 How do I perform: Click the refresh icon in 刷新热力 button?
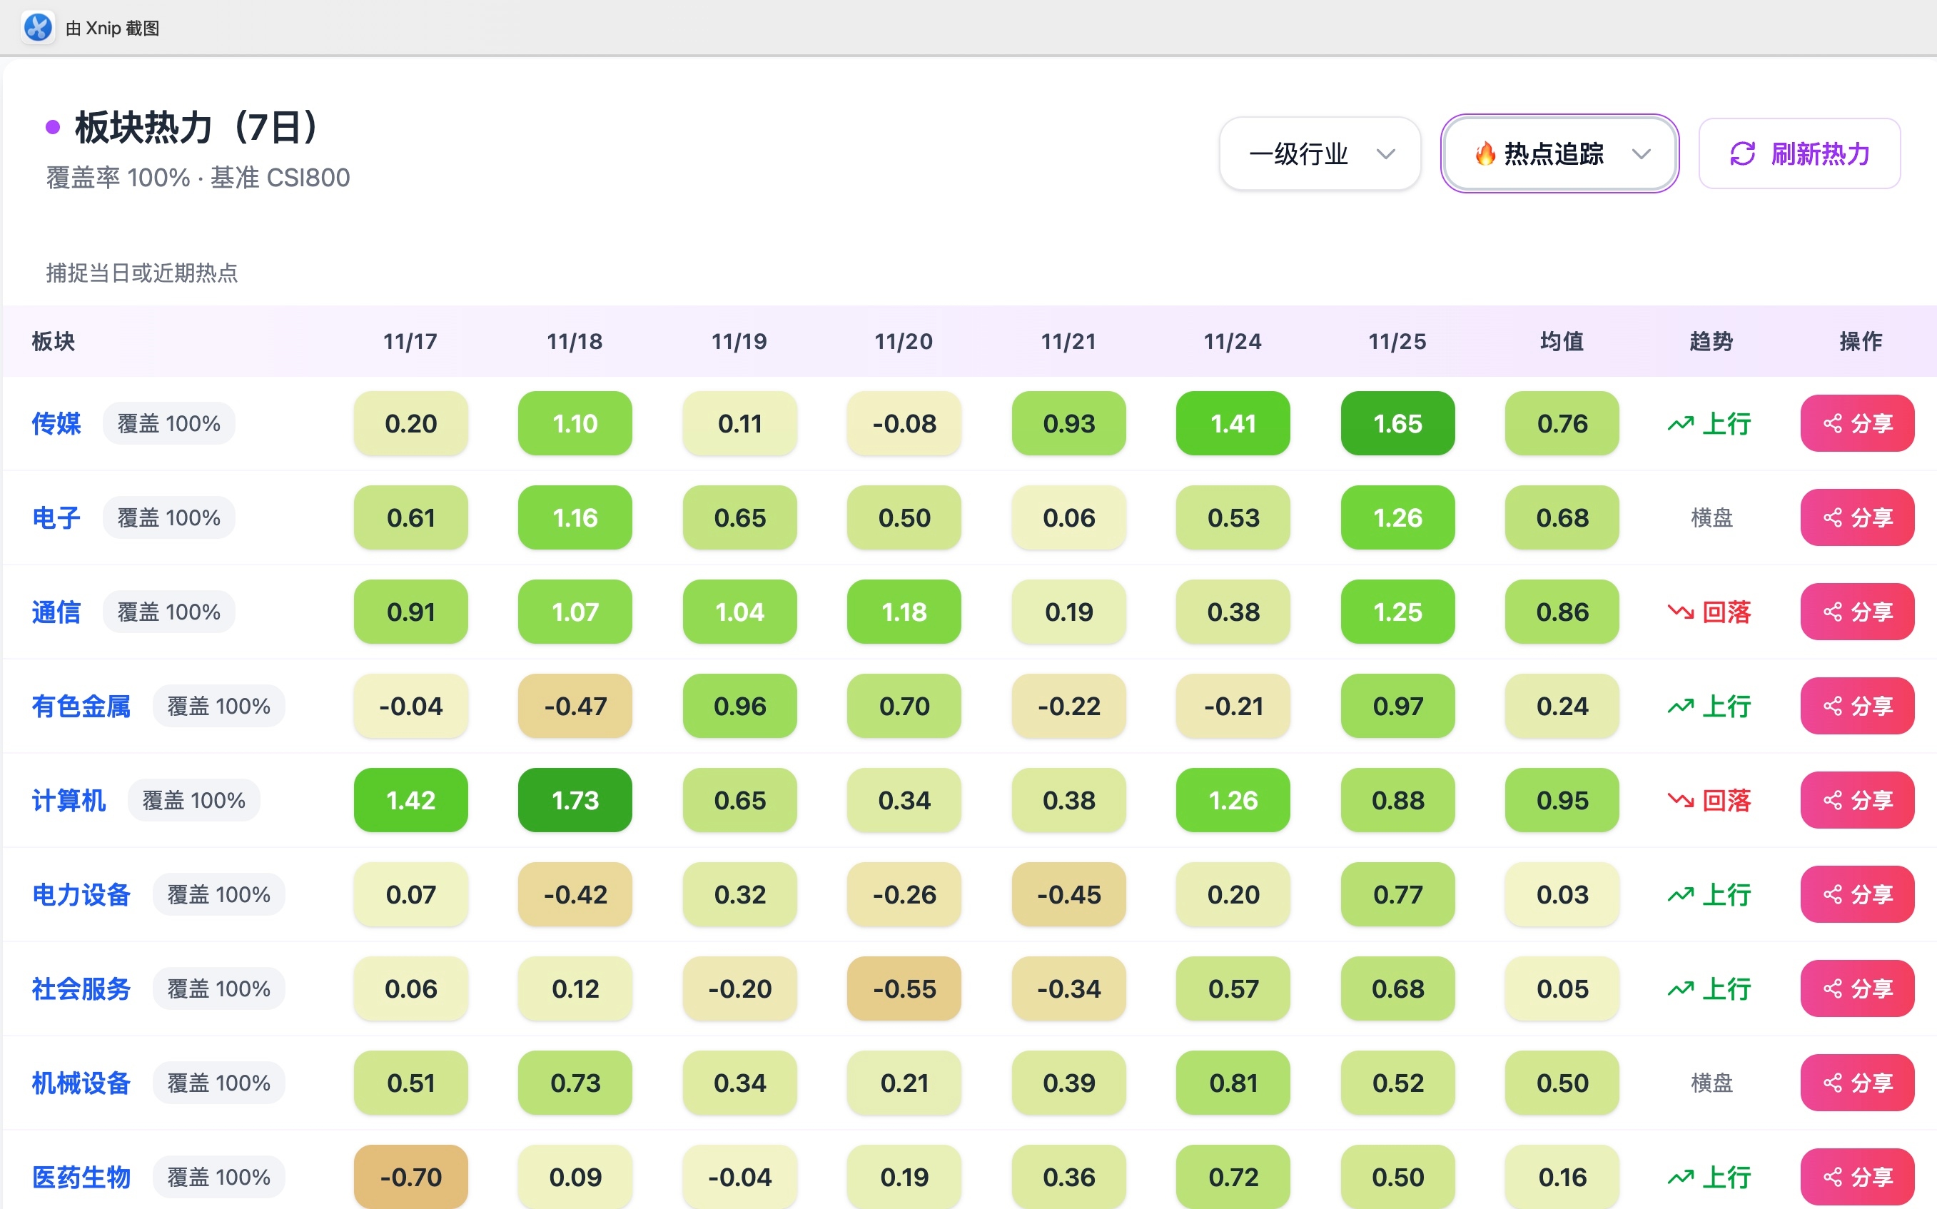click(1742, 153)
